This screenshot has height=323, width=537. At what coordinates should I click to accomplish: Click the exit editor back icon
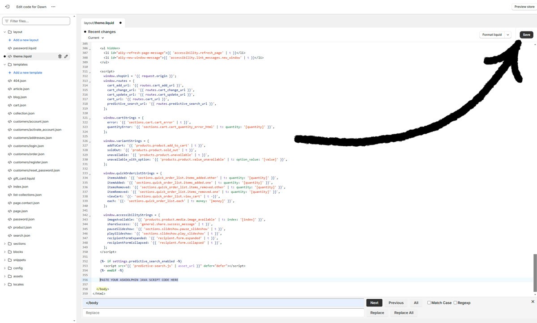pos(7,7)
